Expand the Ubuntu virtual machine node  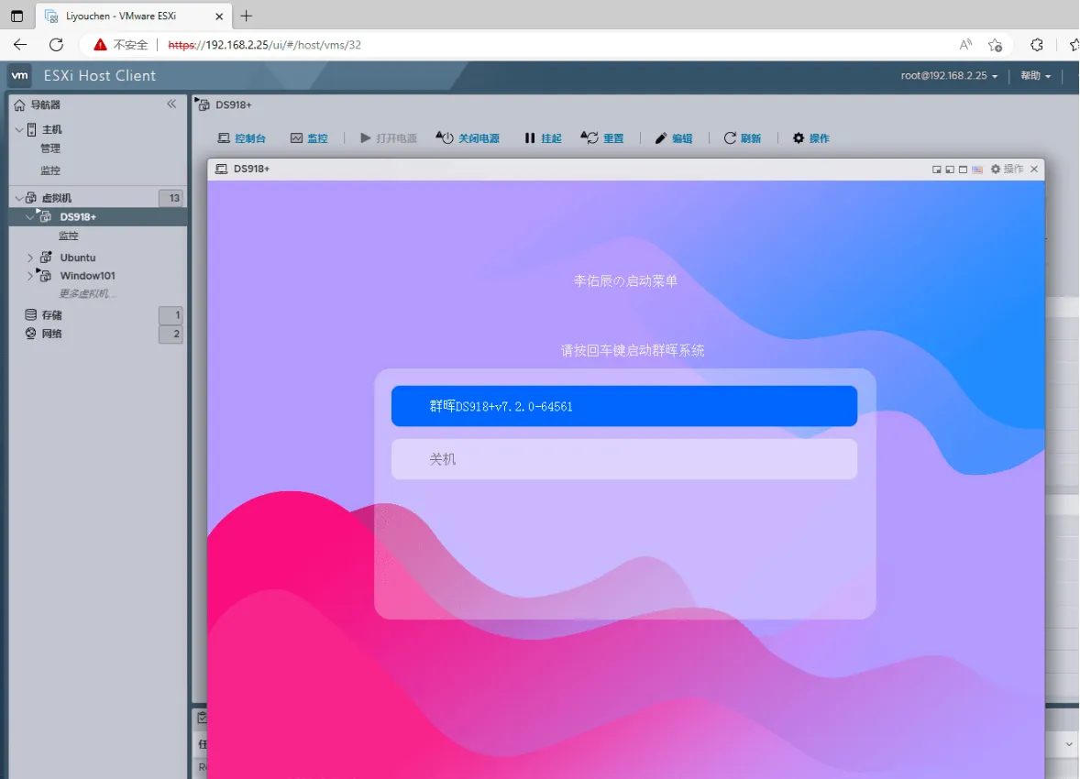click(30, 258)
